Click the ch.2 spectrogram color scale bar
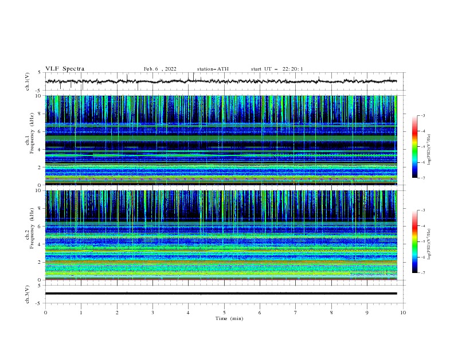Viewport: 454px width, 351px height. (414, 241)
